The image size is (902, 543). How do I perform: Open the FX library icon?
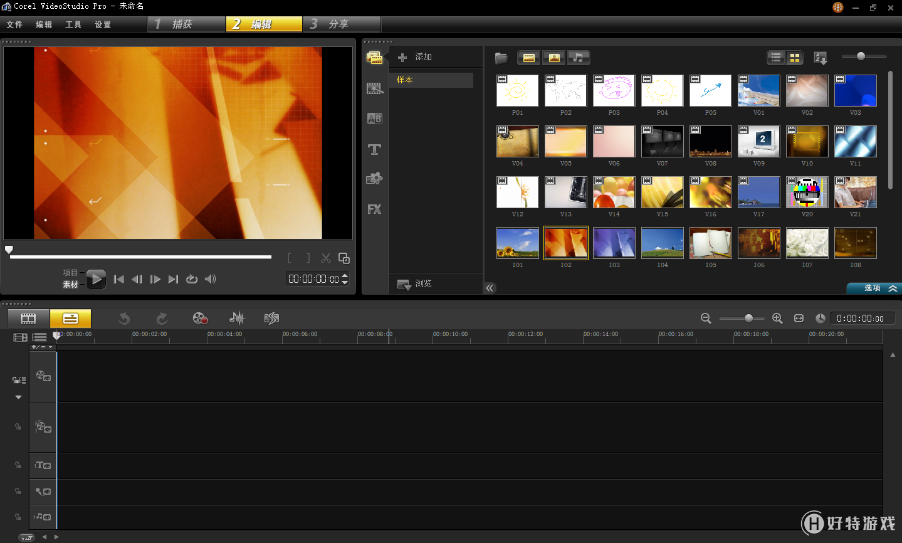click(x=374, y=209)
